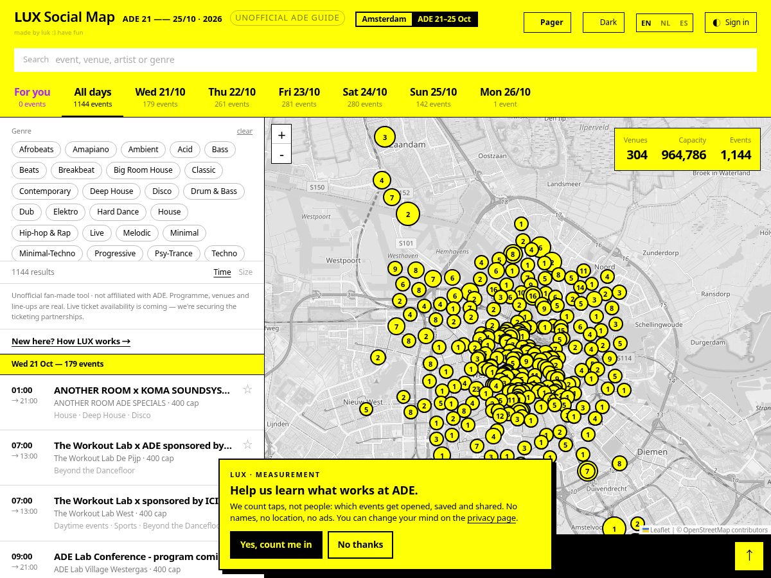Filter by Progressive genre

[x=115, y=254]
